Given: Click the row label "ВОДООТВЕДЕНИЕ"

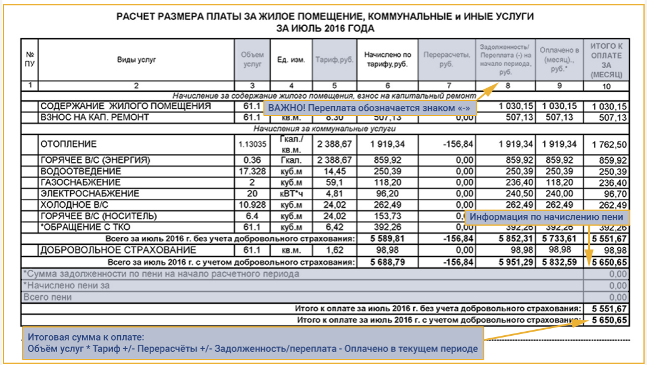Looking at the screenshot, I should [80, 171].
